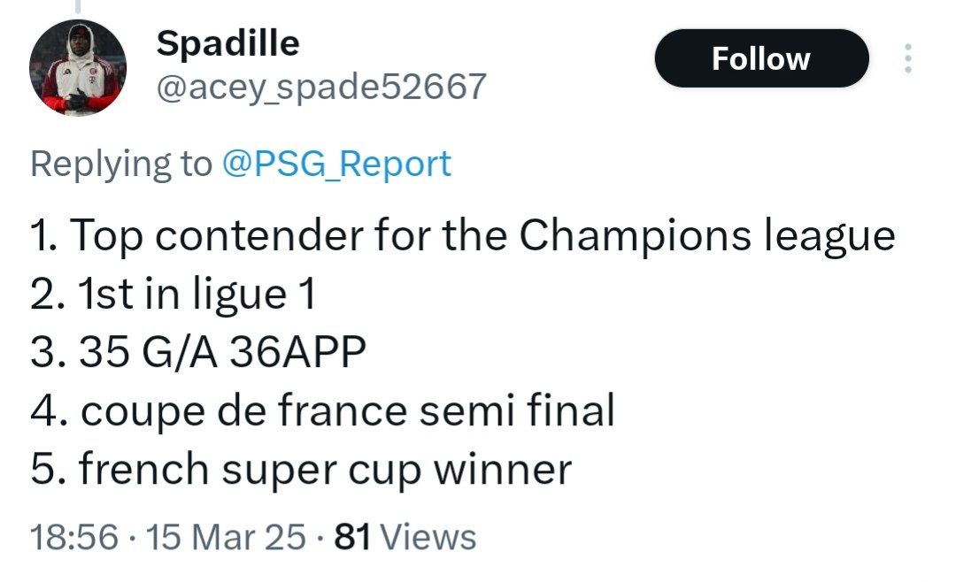
Task: Open the Views analytics label
Action: pyautogui.click(x=428, y=537)
